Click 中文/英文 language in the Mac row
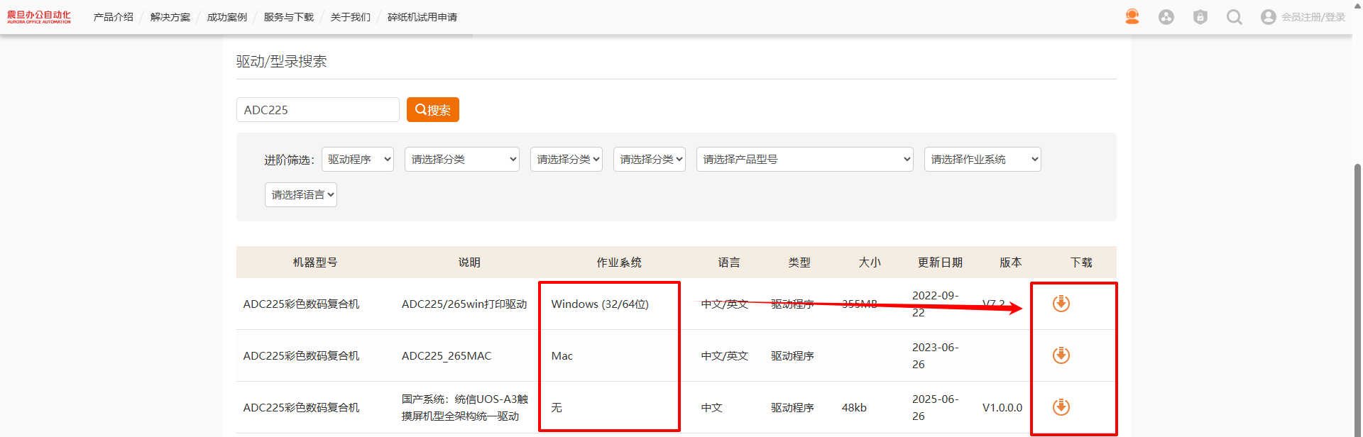Image resolution: width=1363 pixels, height=437 pixels. coord(725,356)
